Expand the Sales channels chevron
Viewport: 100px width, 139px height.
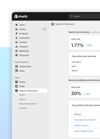(45, 62)
